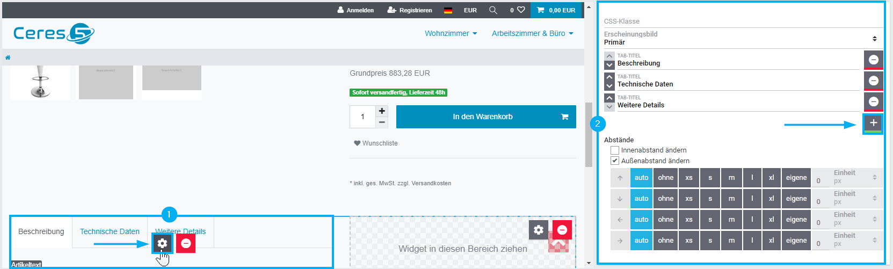Screen dimensions: 893x269
Task: Move Technische Daten entry down
Action: [609, 86]
